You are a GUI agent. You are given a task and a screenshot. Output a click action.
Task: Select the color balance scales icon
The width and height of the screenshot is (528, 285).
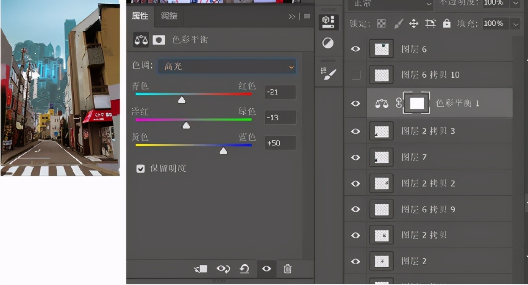(x=141, y=40)
